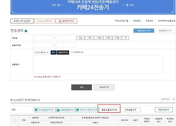
Task: Open the 도매매로내상품전송 menu
Action: [x=167, y=21]
